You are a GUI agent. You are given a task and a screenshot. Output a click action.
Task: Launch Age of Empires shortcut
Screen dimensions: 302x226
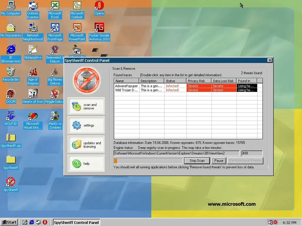[33, 76]
